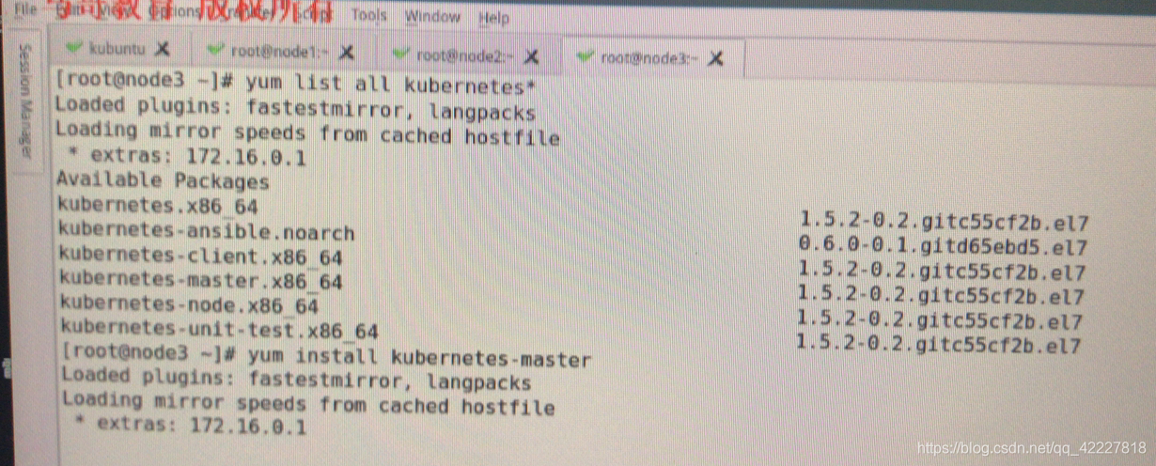This screenshot has width=1156, height=466.
Task: Click the first 'Loaded plugins: fastestmirror, langpacks' line
Action: (x=295, y=108)
